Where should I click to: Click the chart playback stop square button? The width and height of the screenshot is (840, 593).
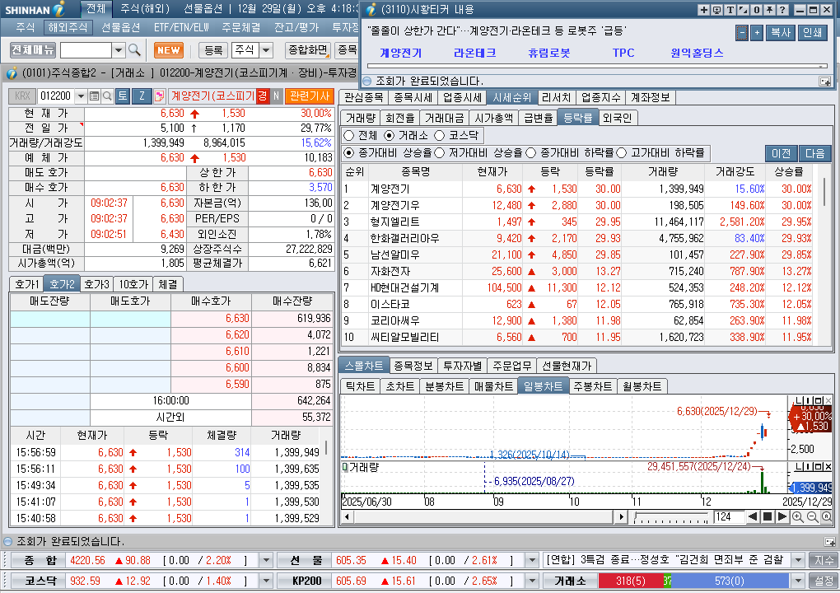point(768,517)
